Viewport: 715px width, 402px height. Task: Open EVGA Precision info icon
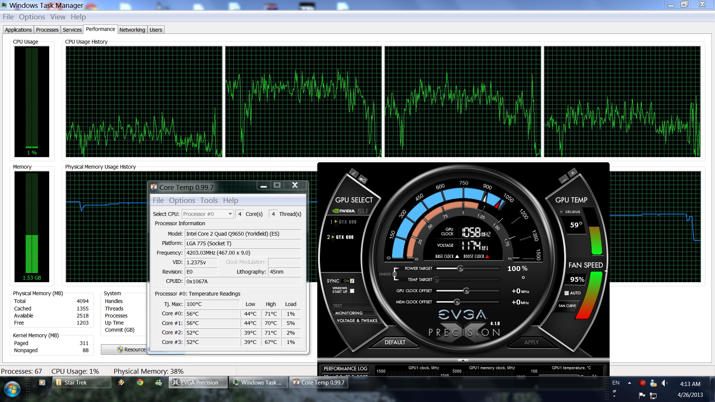point(353,173)
